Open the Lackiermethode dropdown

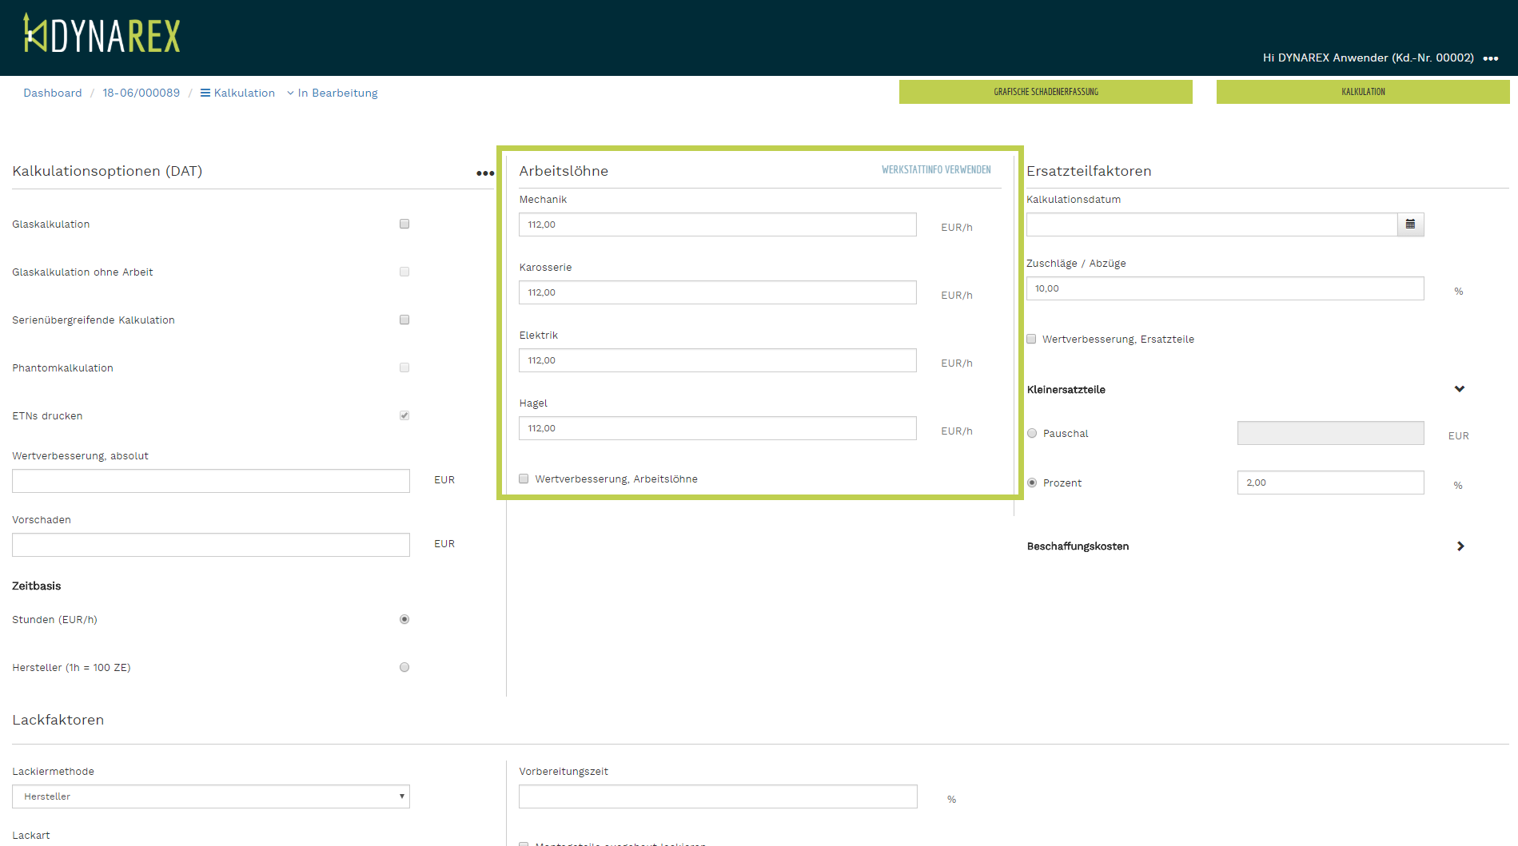pos(211,796)
